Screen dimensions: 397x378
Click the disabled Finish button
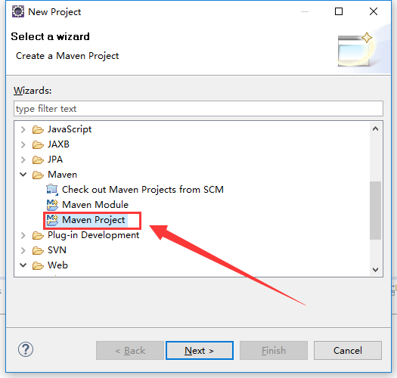pos(274,350)
